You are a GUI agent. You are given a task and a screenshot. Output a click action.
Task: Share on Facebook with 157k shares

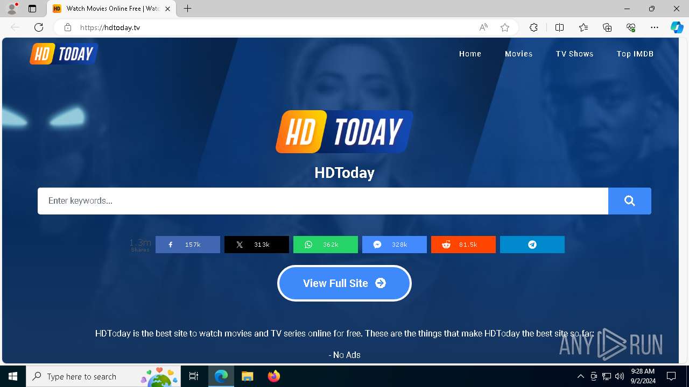click(188, 245)
